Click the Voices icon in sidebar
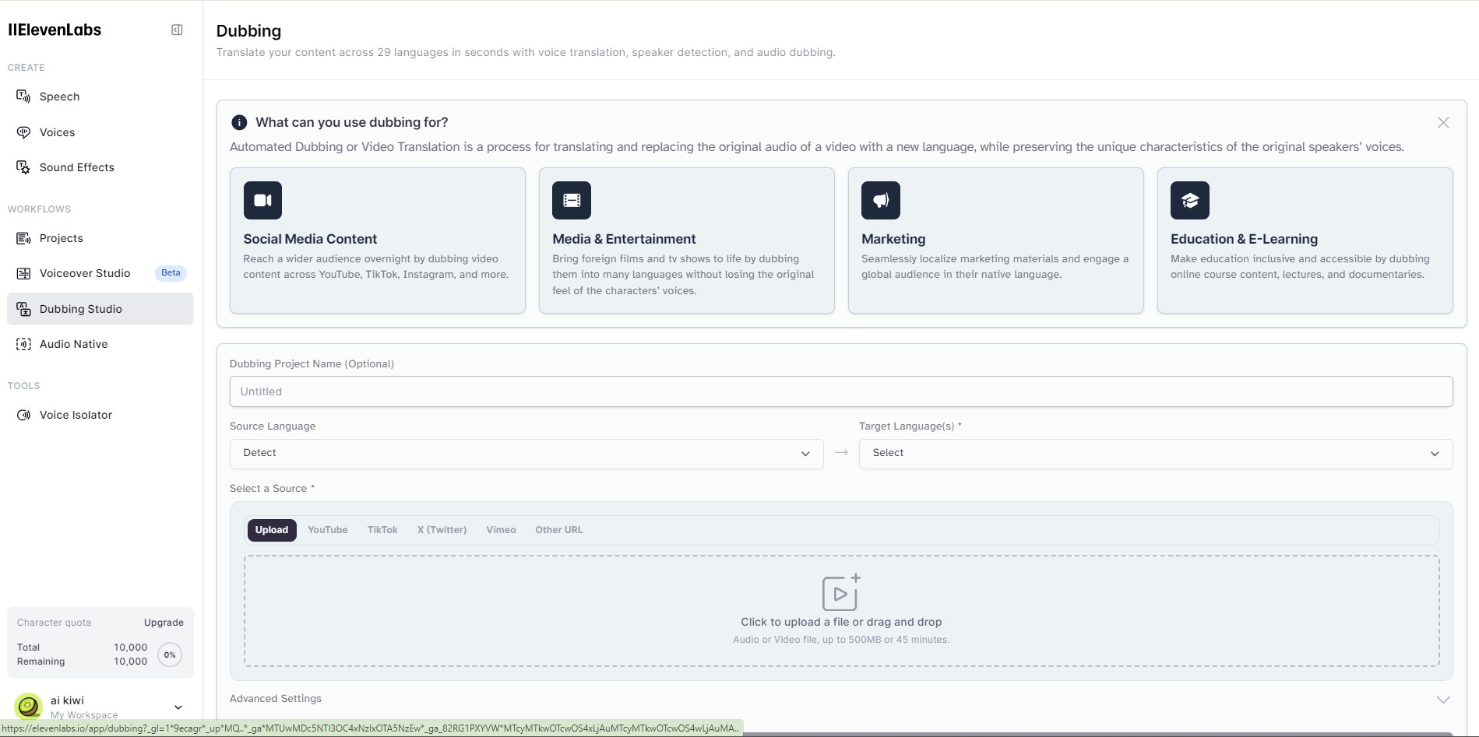The height and width of the screenshot is (737, 1479). coord(23,132)
